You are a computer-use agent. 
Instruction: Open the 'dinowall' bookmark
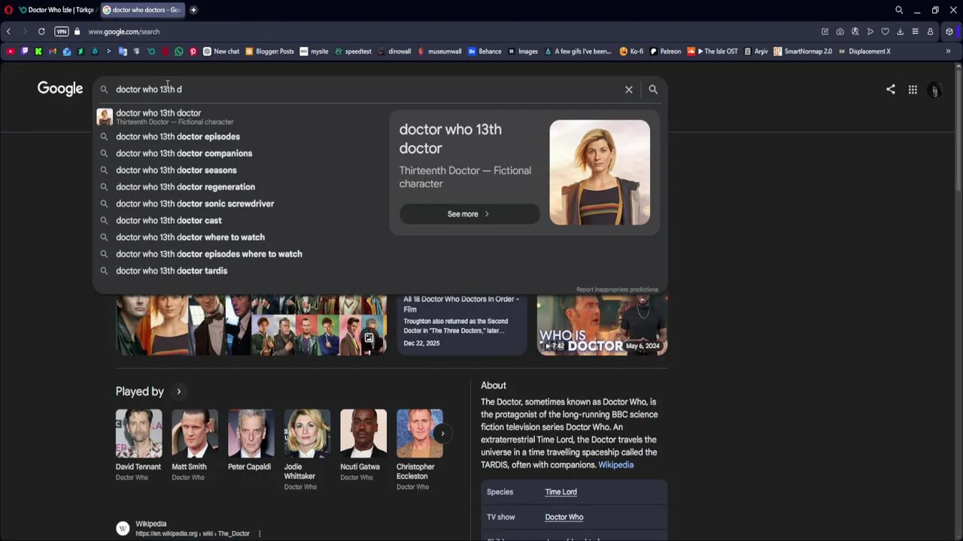tap(394, 51)
